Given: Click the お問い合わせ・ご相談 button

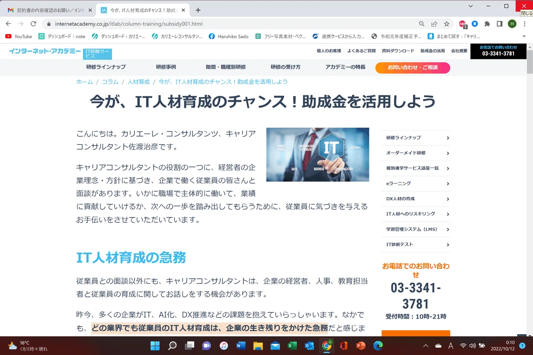Looking at the screenshot, I should click(413, 67).
